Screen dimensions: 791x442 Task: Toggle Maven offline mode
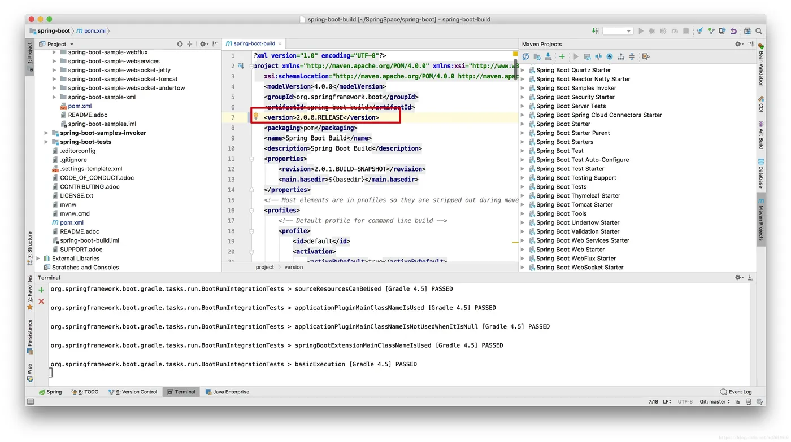pyautogui.click(x=598, y=56)
